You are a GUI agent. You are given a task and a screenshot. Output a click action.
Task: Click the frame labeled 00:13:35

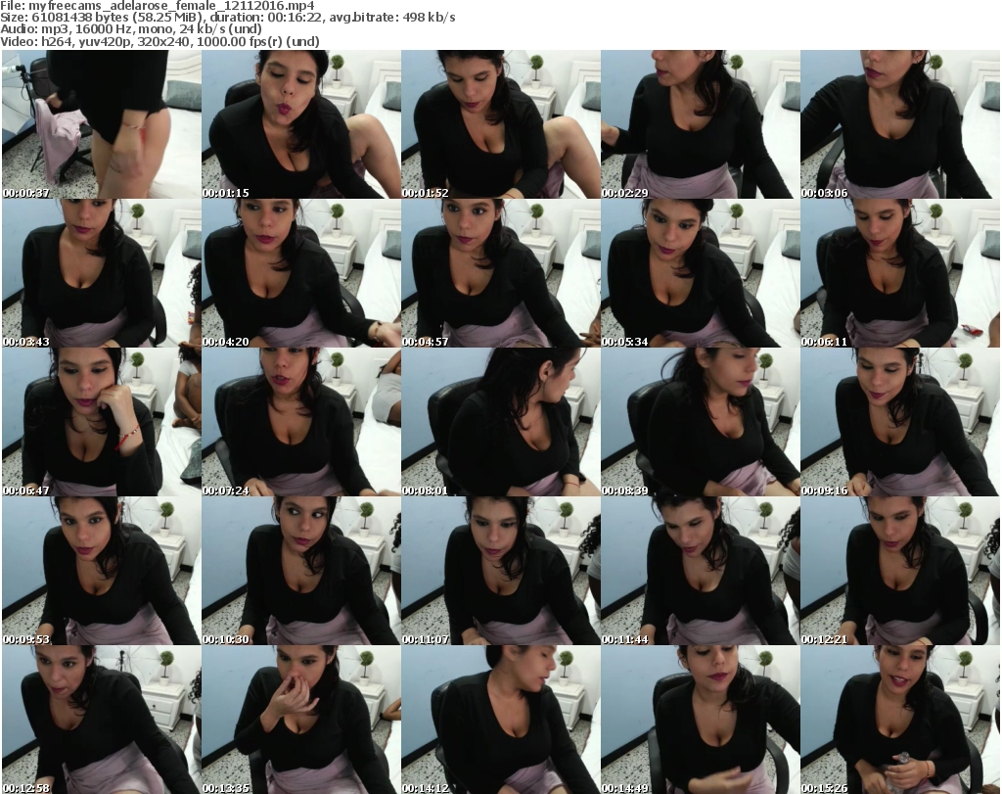301,720
